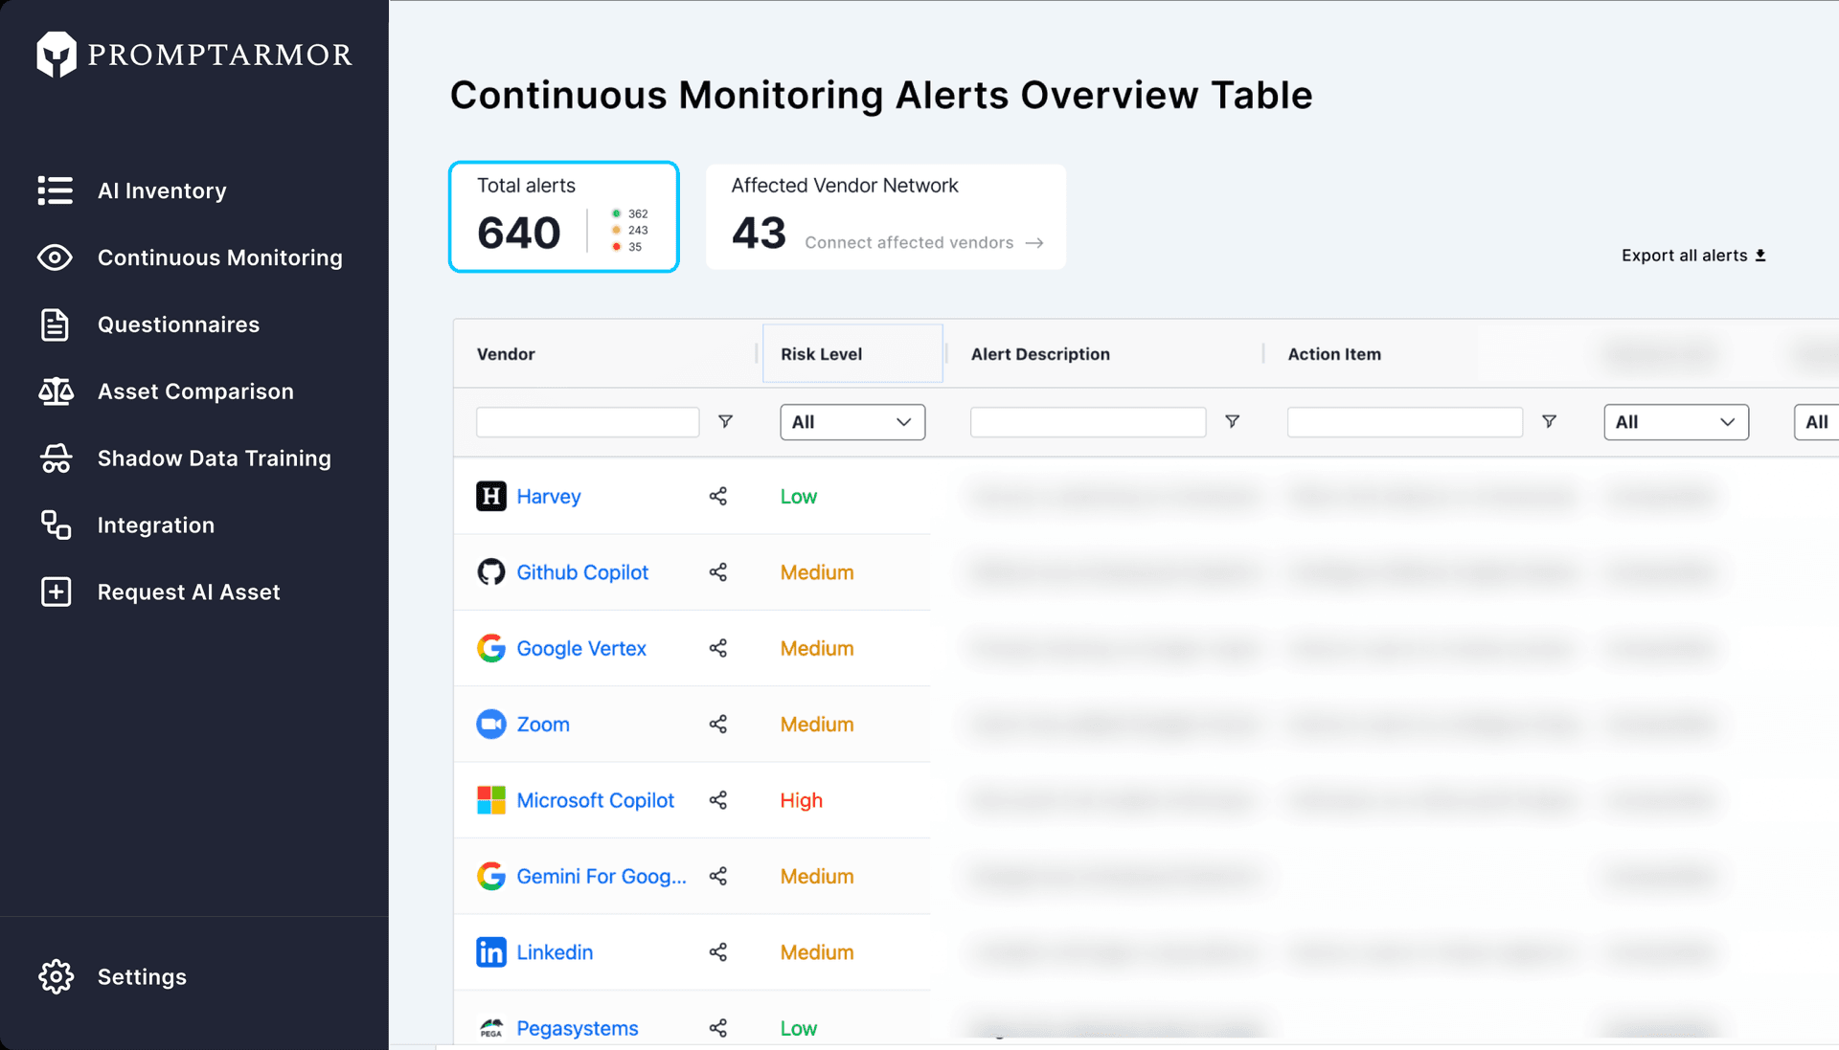
Task: Click the Settings gear icon
Action: pos(56,976)
